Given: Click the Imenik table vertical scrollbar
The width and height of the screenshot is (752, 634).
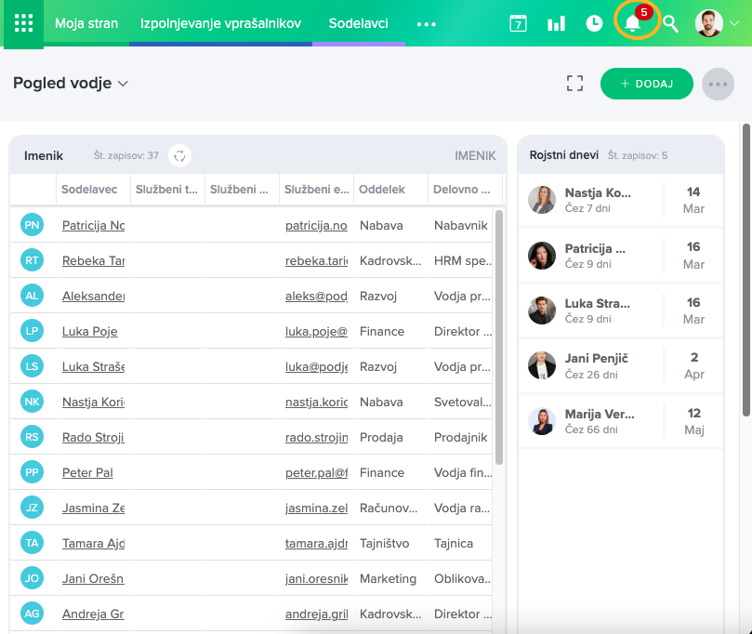Looking at the screenshot, I should 499,335.
